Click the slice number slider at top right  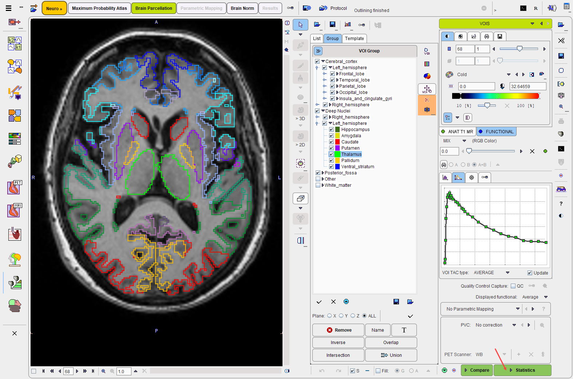click(x=519, y=49)
